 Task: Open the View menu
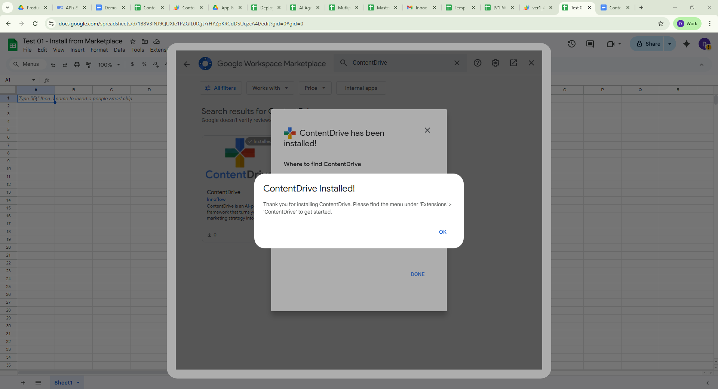coord(59,50)
